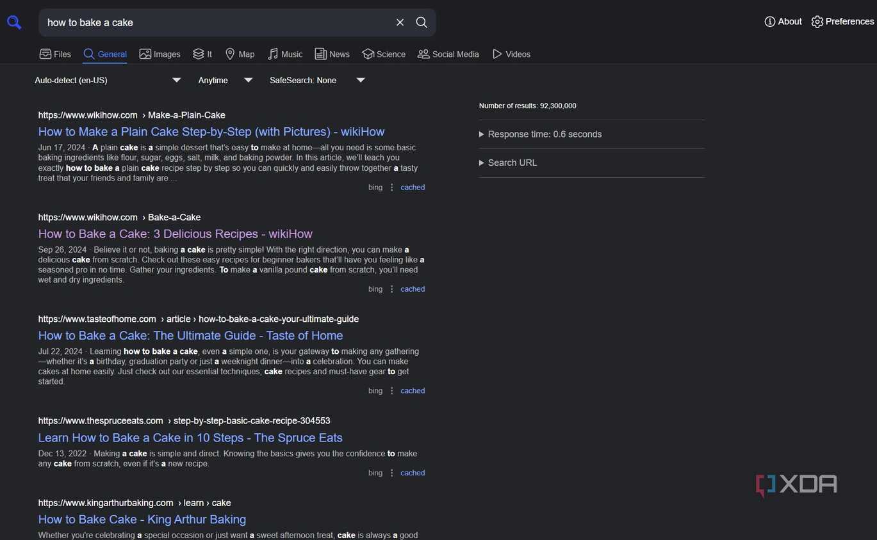Open more options dots for Plain Cake result
Screen dimensions: 877x540
click(391, 187)
